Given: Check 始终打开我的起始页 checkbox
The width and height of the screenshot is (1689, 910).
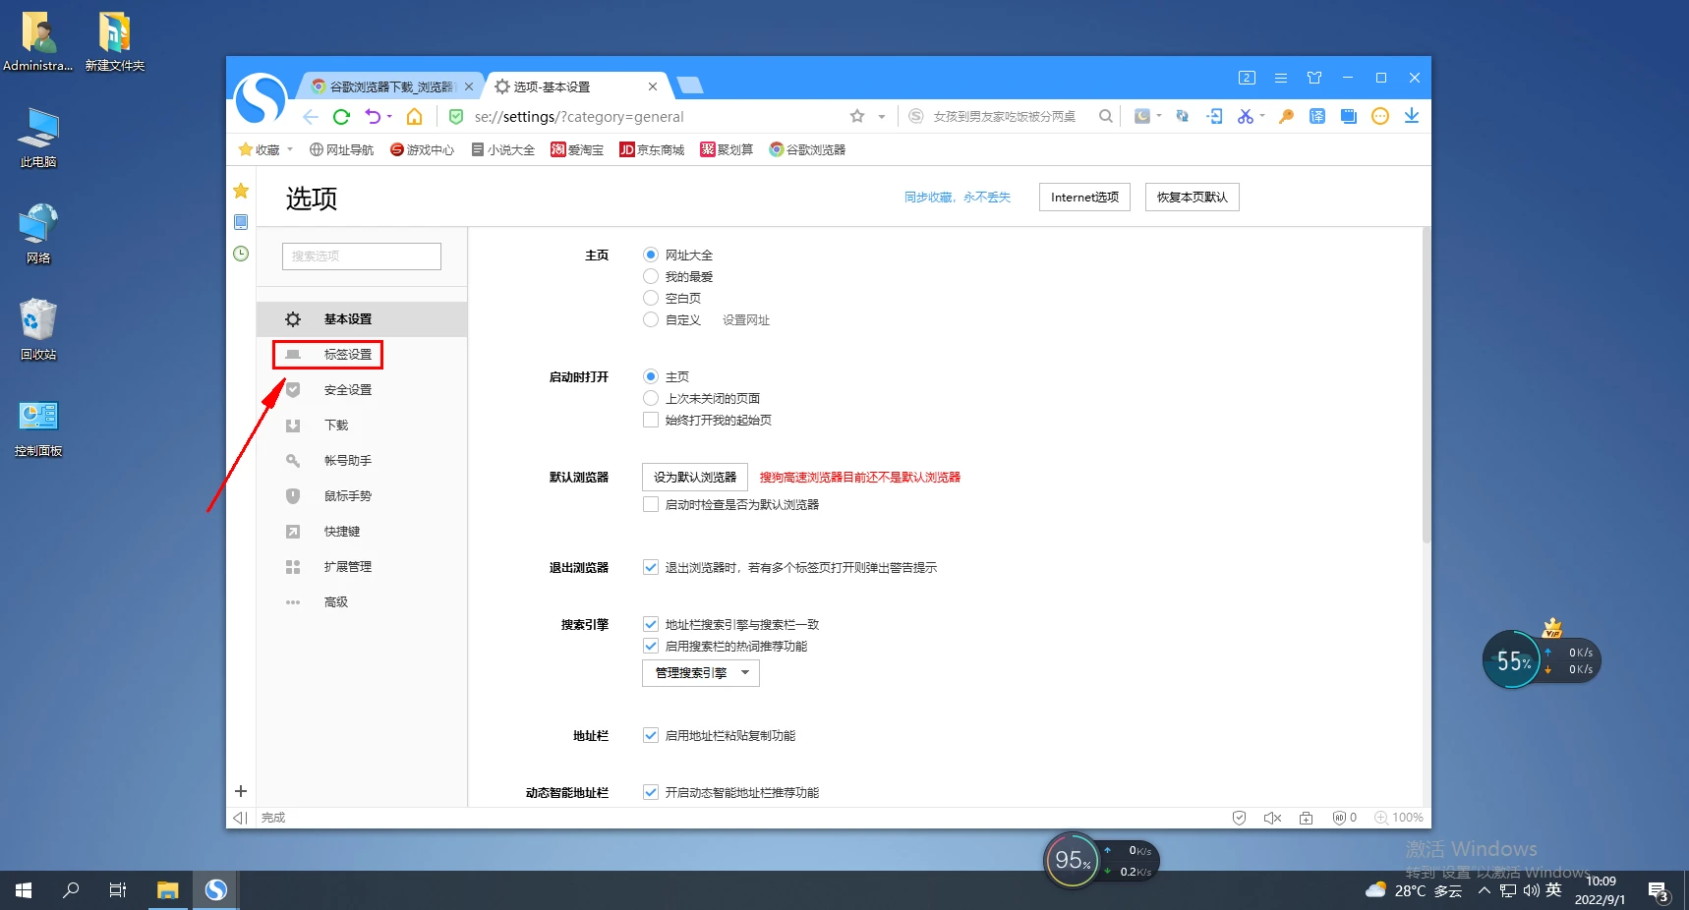Looking at the screenshot, I should point(651,420).
